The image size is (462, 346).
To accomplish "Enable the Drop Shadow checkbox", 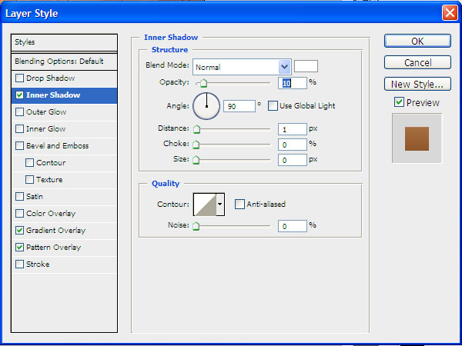I will (19, 78).
